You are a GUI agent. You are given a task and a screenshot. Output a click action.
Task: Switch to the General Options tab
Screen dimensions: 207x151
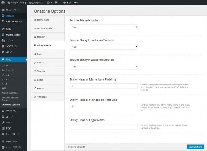point(46,28)
